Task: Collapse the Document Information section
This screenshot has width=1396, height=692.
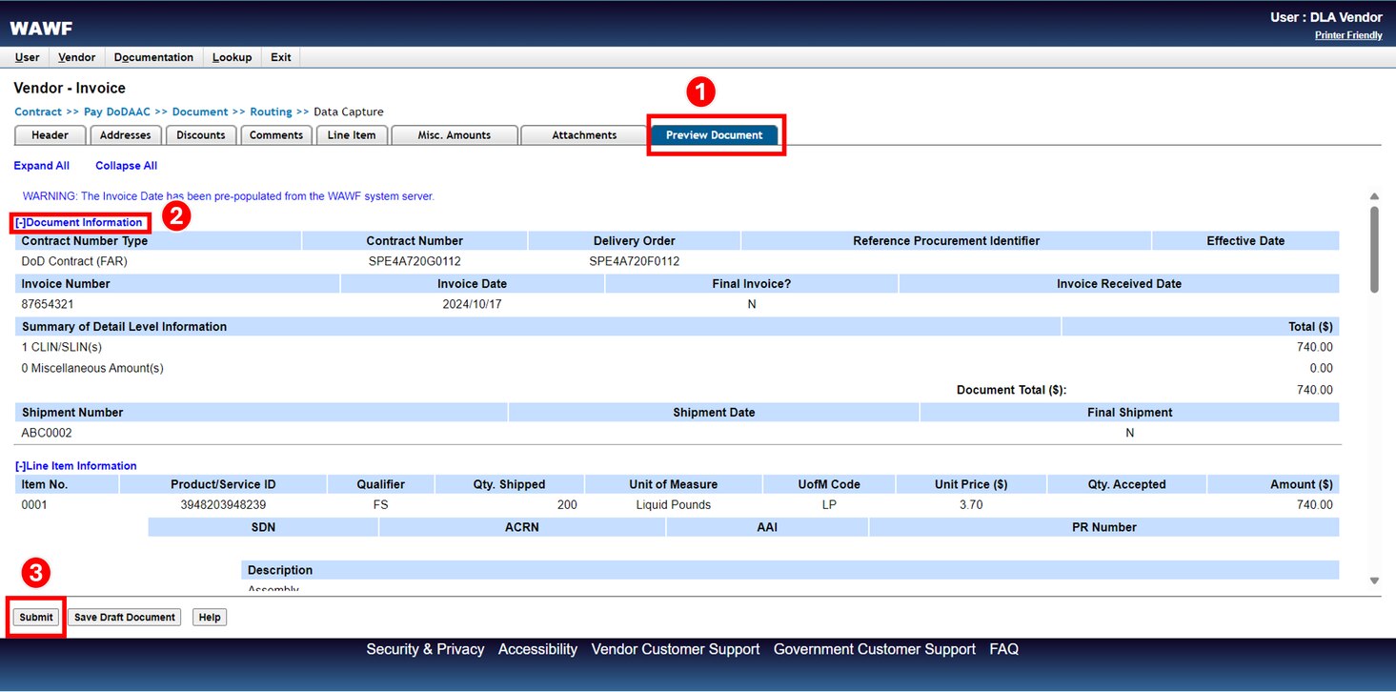Action: [80, 222]
